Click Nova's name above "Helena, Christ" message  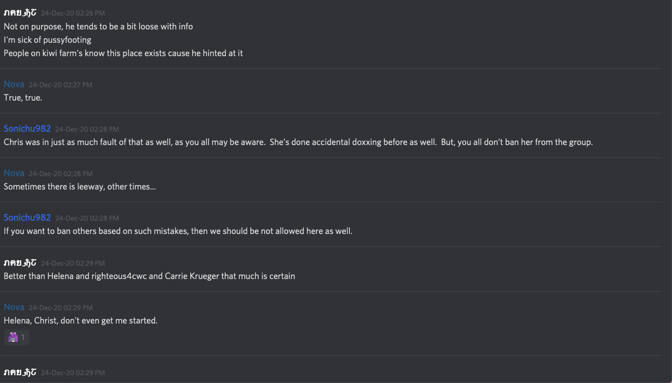click(x=14, y=307)
